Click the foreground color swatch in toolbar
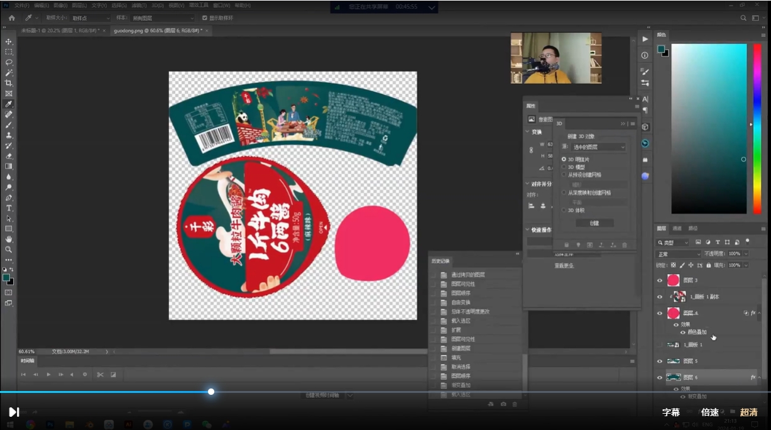Viewport: 771px width, 430px height. (x=6, y=277)
